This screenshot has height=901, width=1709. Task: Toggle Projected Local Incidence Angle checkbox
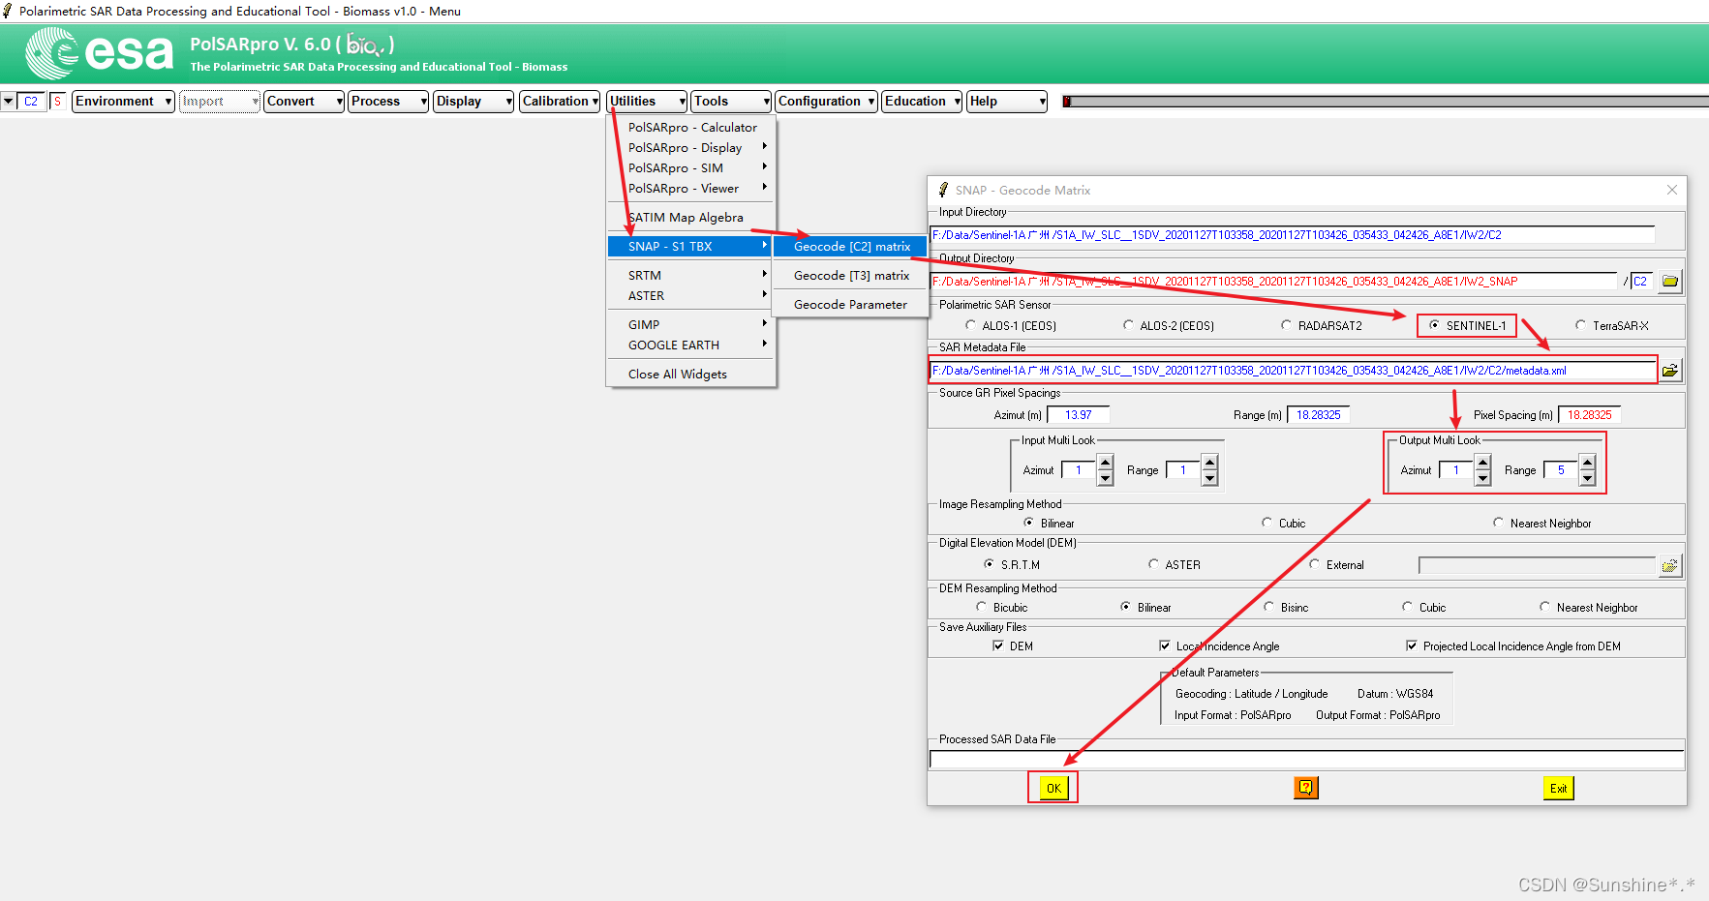[1412, 646]
